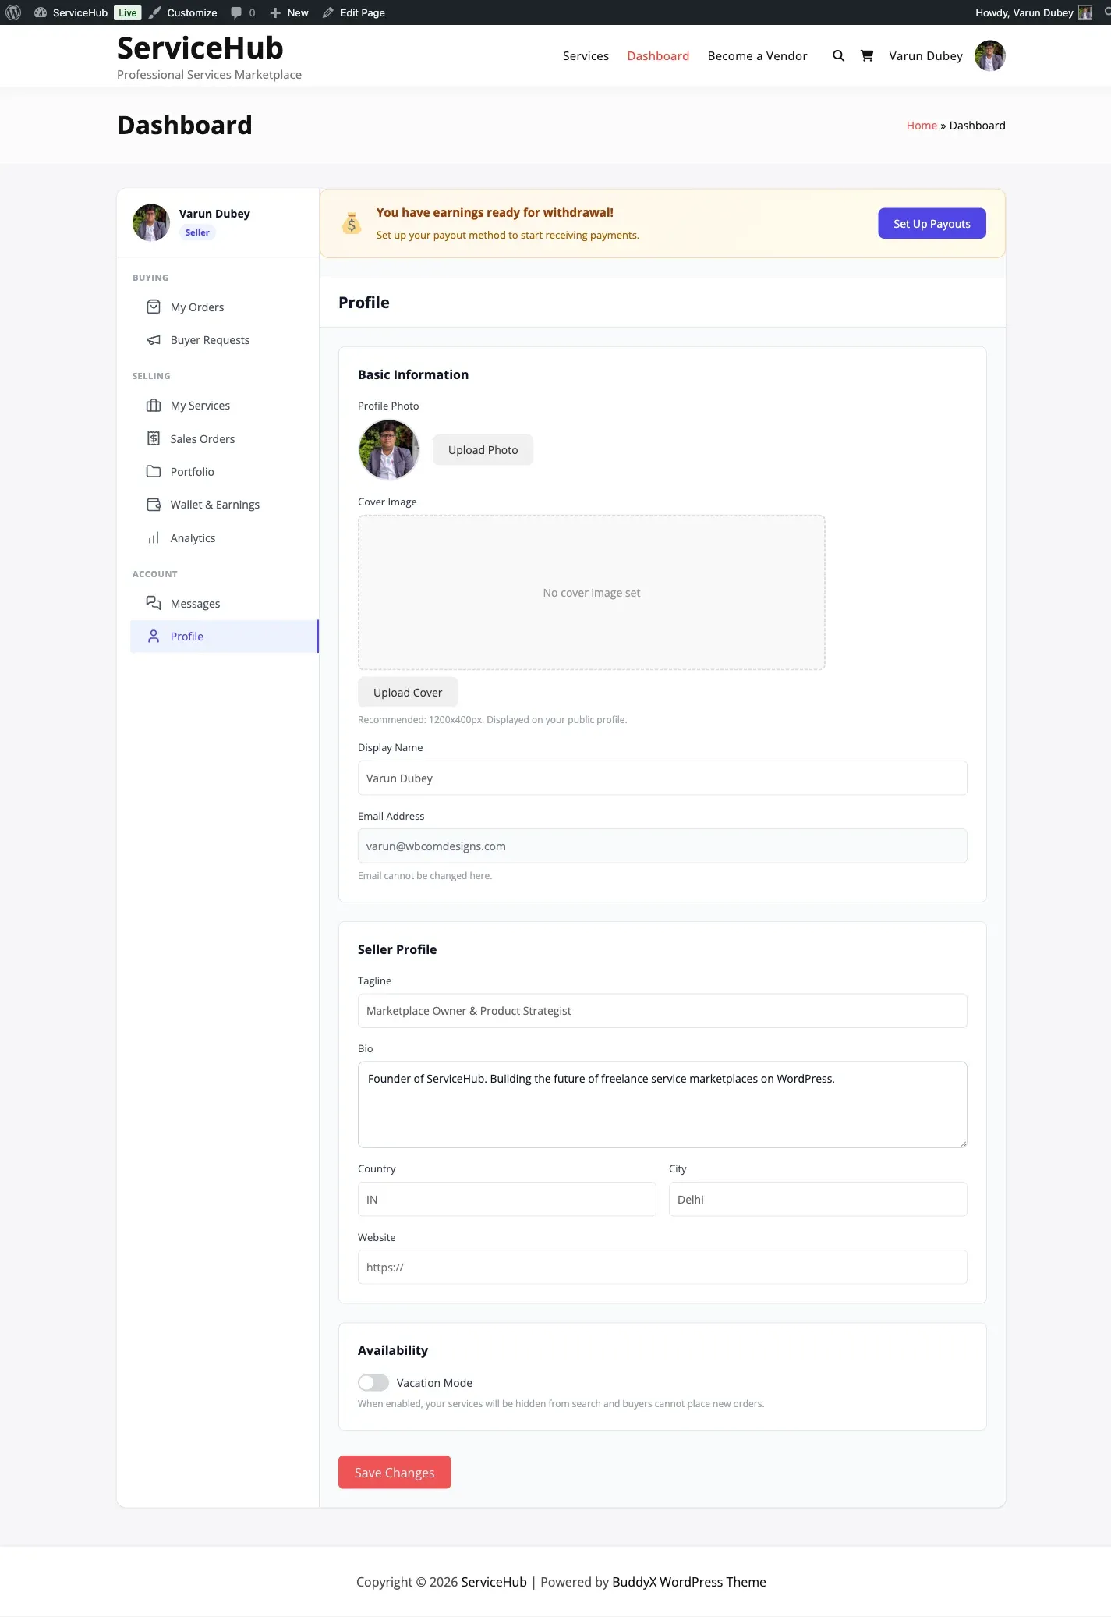Click the Buyer Requests megaphone icon
The image size is (1111, 1617).
tap(154, 340)
